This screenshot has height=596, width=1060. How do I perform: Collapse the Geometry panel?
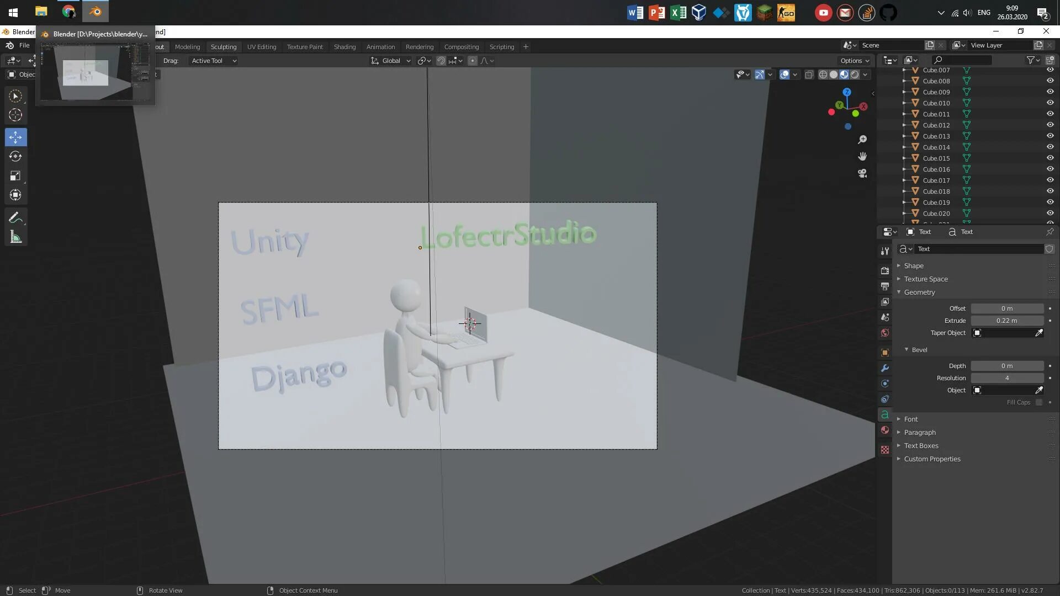tap(919, 292)
